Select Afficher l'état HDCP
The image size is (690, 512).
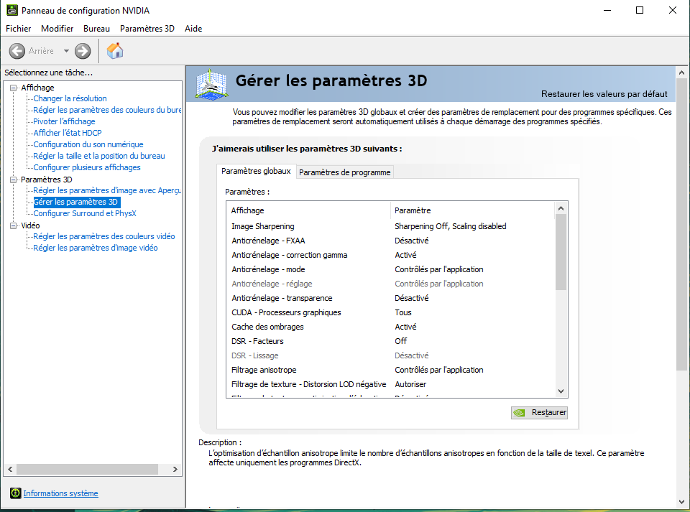68,133
